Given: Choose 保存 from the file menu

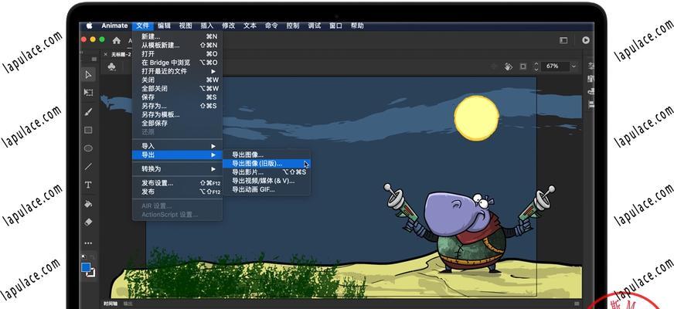Looking at the screenshot, I should [178, 97].
